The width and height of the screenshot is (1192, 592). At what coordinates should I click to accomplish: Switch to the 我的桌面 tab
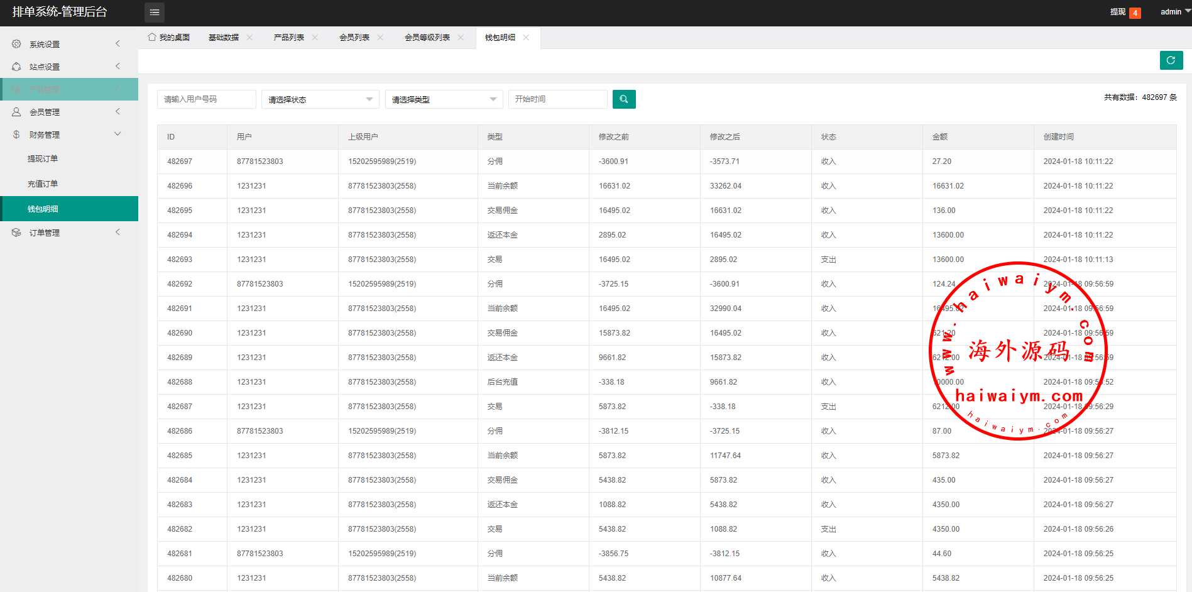(169, 38)
